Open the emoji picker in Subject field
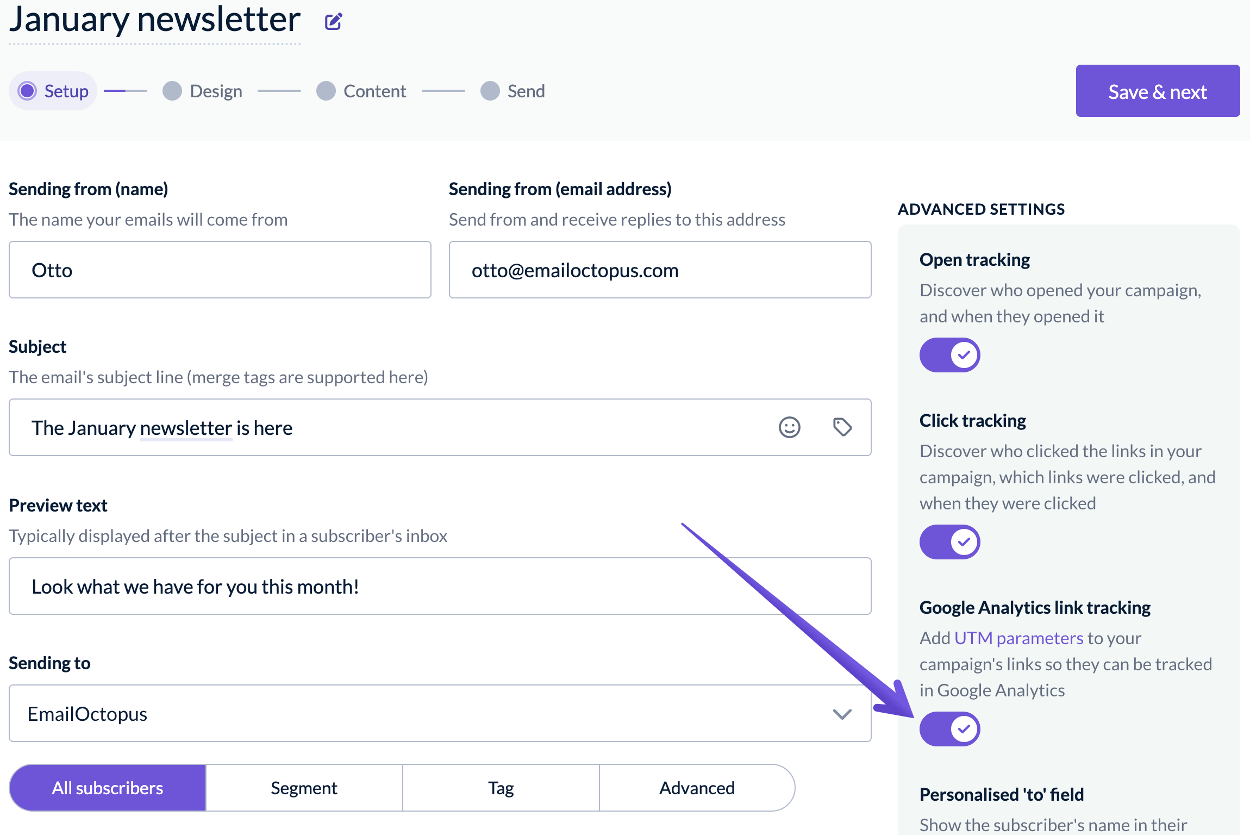Image resolution: width=1250 pixels, height=835 pixels. point(789,427)
